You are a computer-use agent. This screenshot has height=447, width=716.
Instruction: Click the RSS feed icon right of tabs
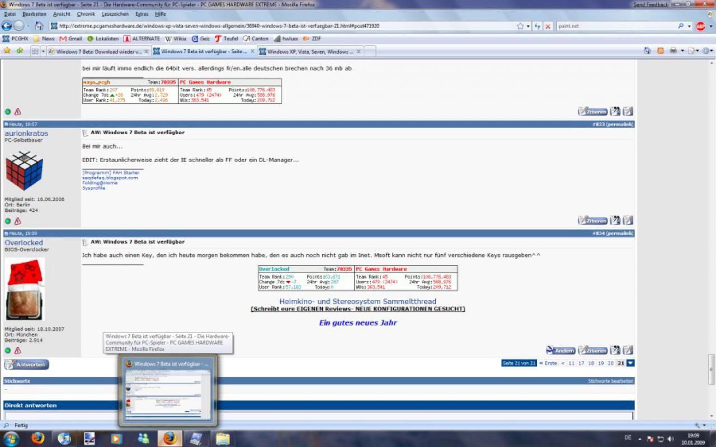tap(660, 50)
